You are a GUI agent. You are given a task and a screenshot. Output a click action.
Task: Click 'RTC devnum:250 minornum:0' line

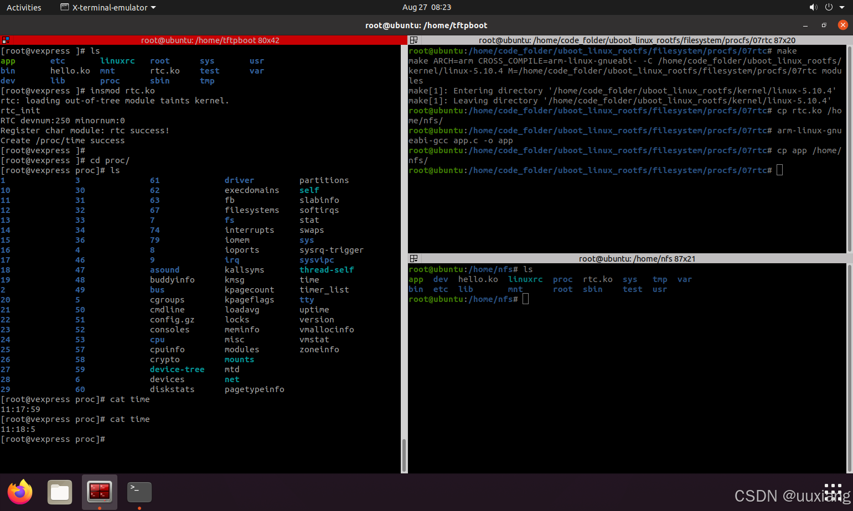63,121
